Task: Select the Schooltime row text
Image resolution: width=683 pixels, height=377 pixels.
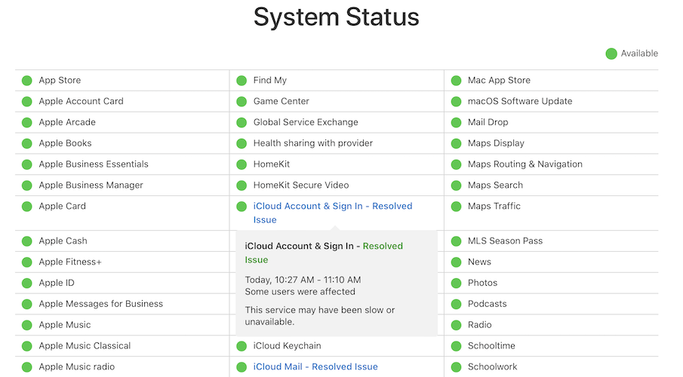Action: (491, 345)
